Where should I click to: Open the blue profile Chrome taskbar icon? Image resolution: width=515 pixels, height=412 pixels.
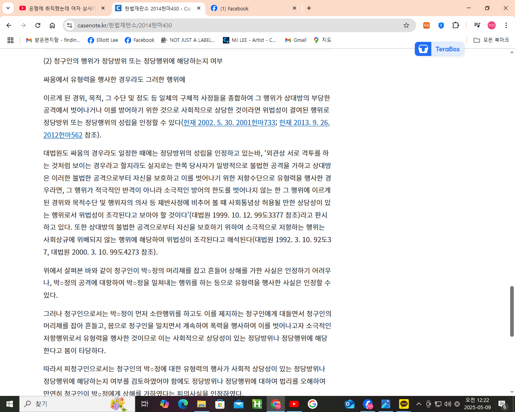click(368, 404)
